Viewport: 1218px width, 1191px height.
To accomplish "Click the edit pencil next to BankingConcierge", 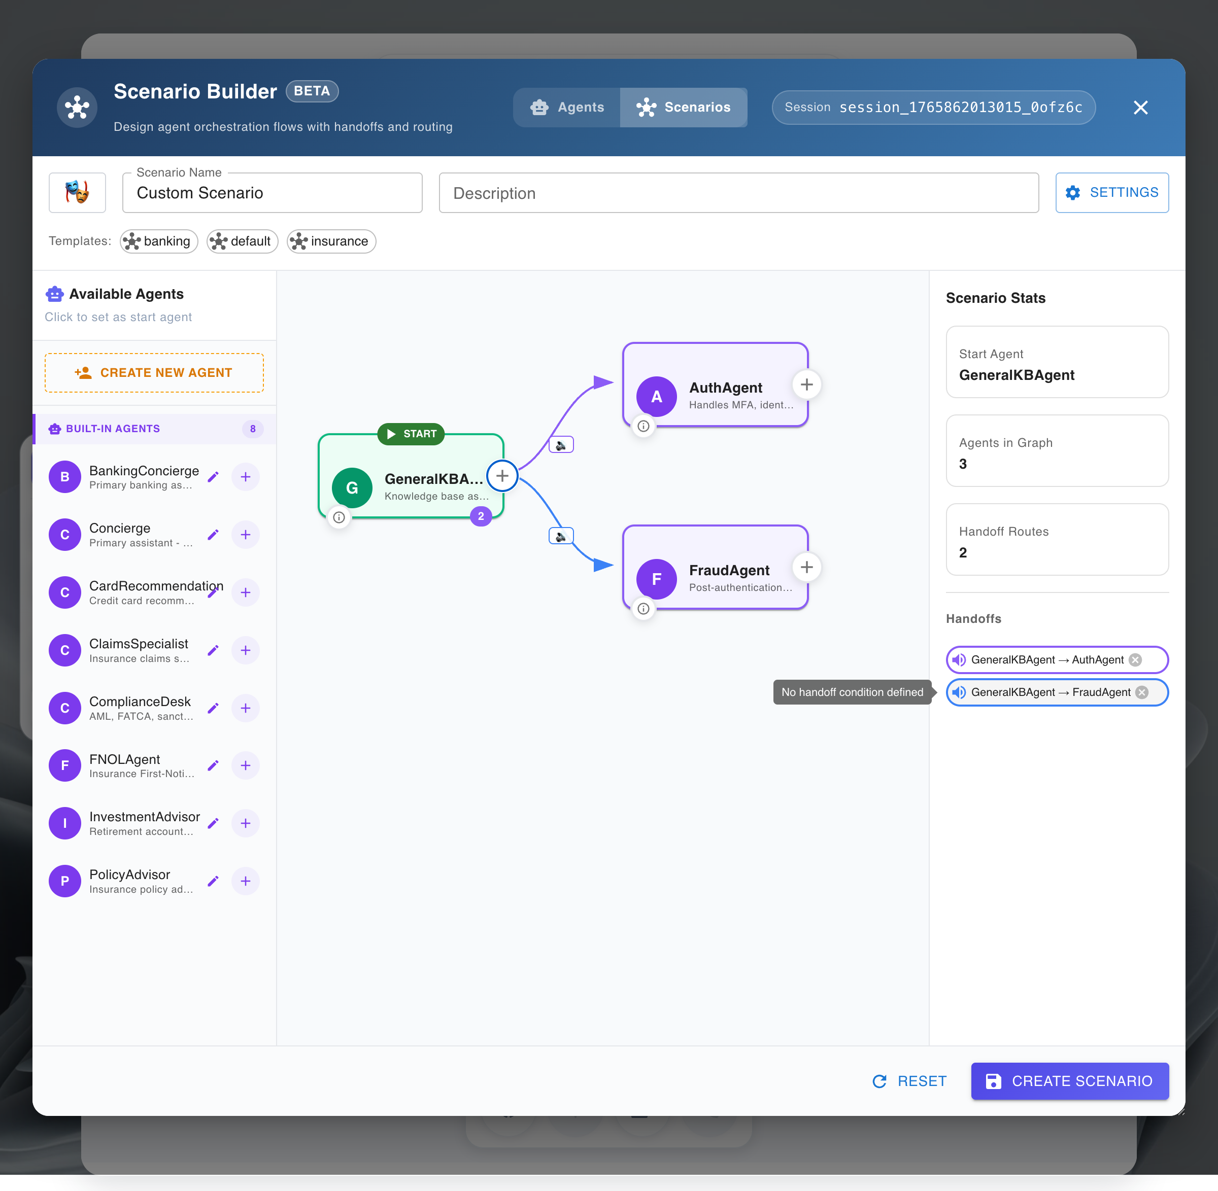I will point(213,477).
